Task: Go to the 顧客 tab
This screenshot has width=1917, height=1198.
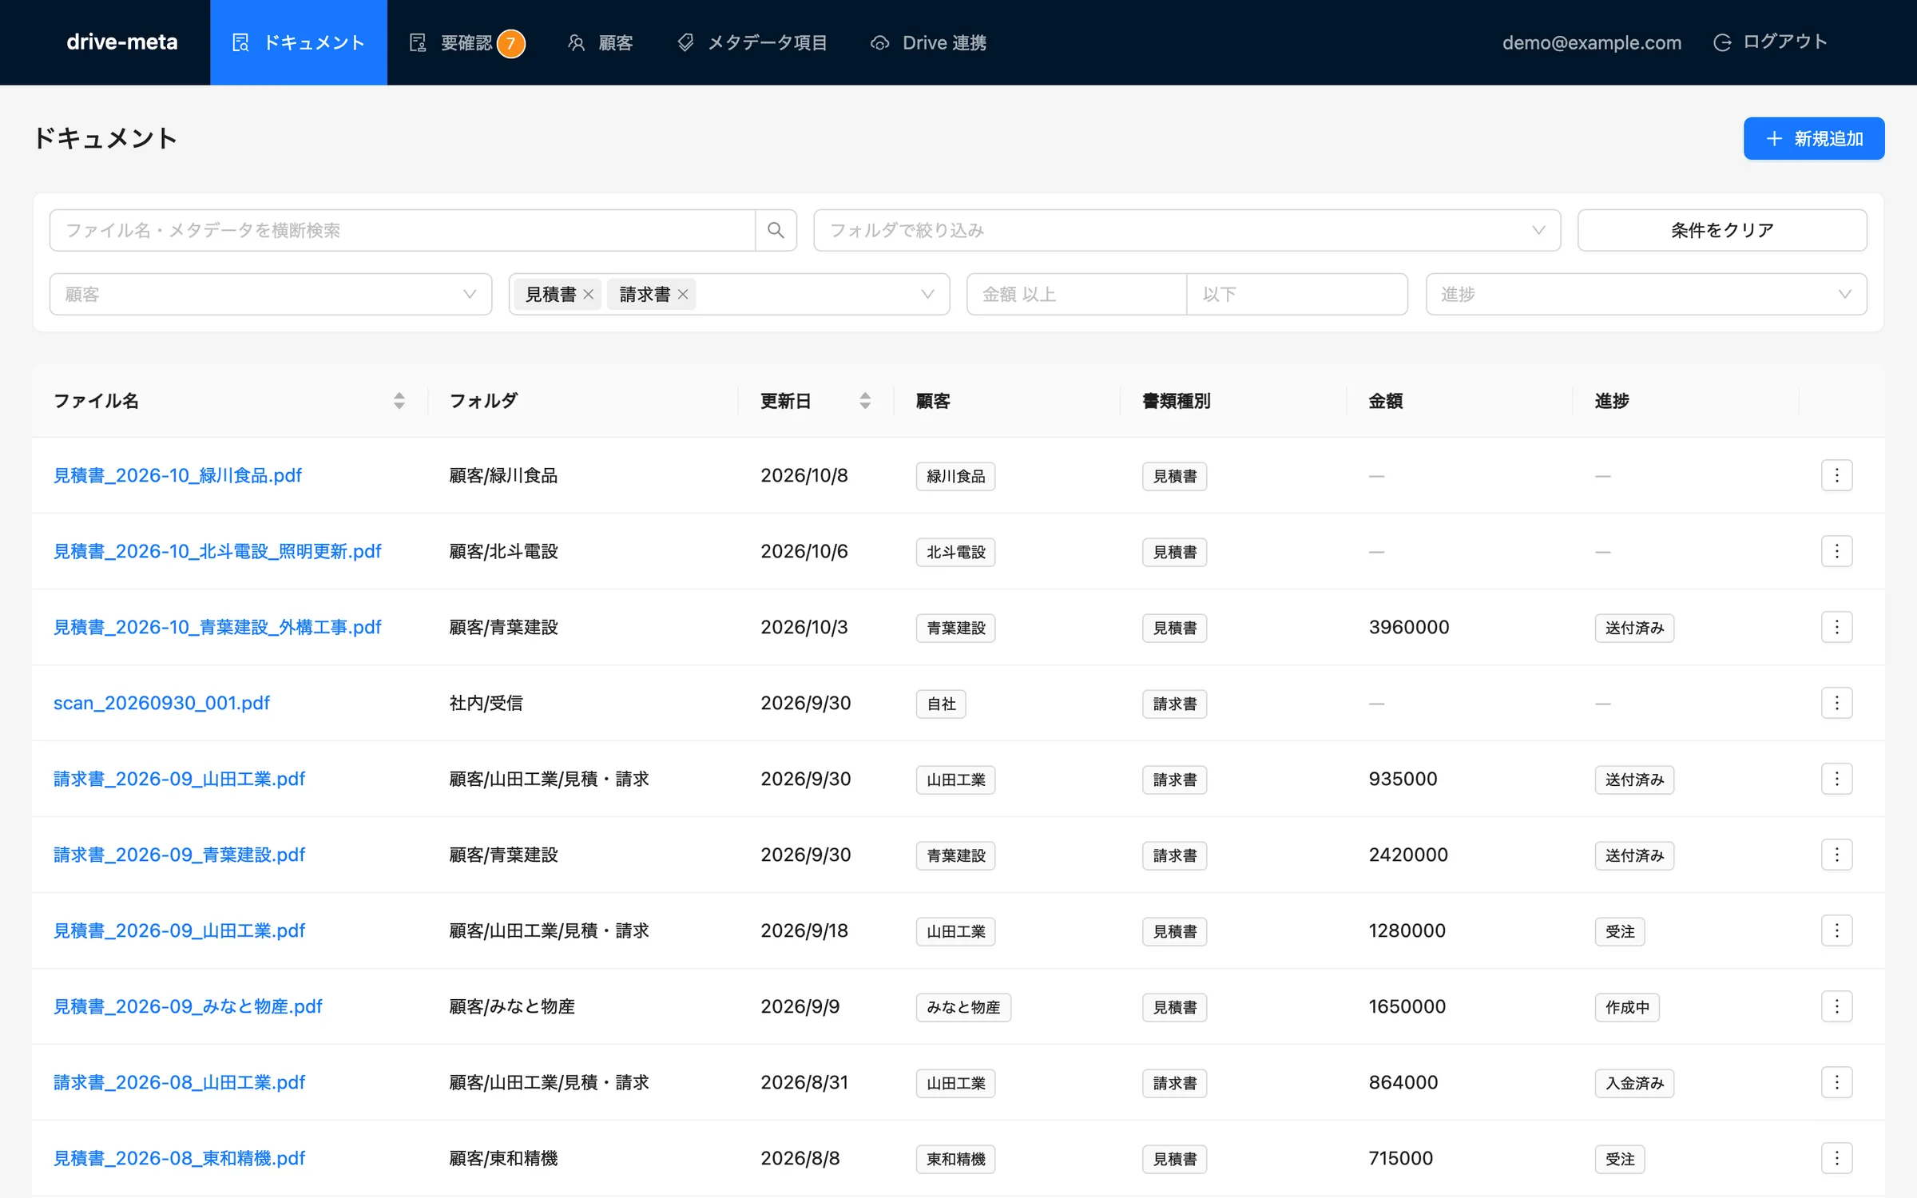Action: (600, 42)
